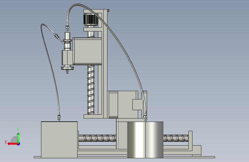The height and width of the screenshot is (162, 249).
Task: Select the dispensing nozzle tip
Action: pos(67,71)
